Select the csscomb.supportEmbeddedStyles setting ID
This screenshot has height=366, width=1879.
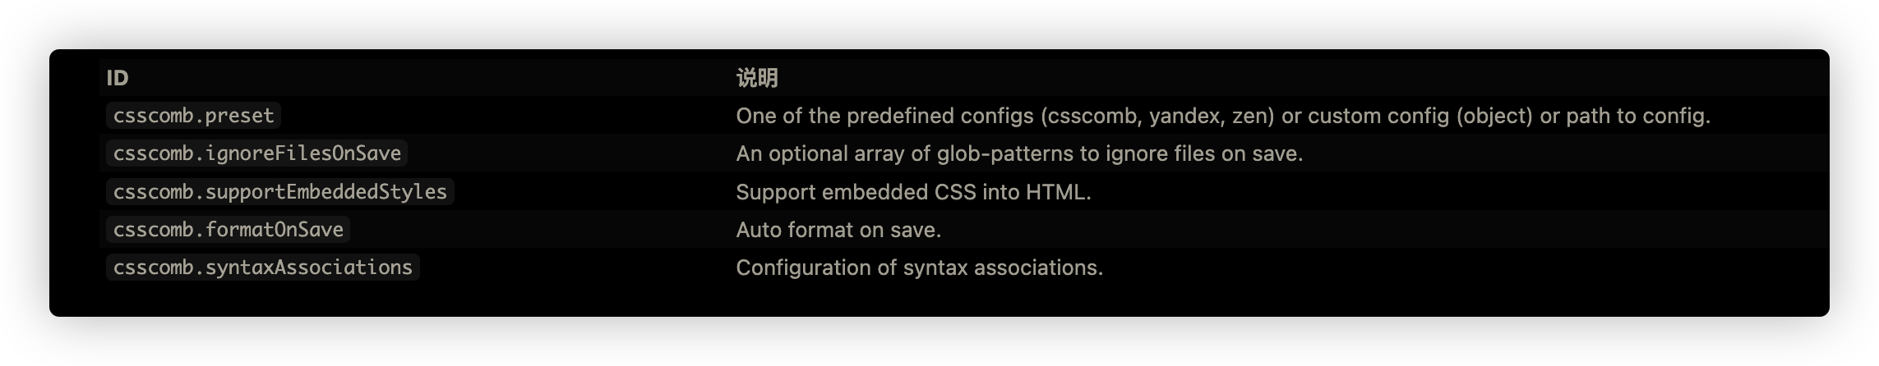(279, 192)
